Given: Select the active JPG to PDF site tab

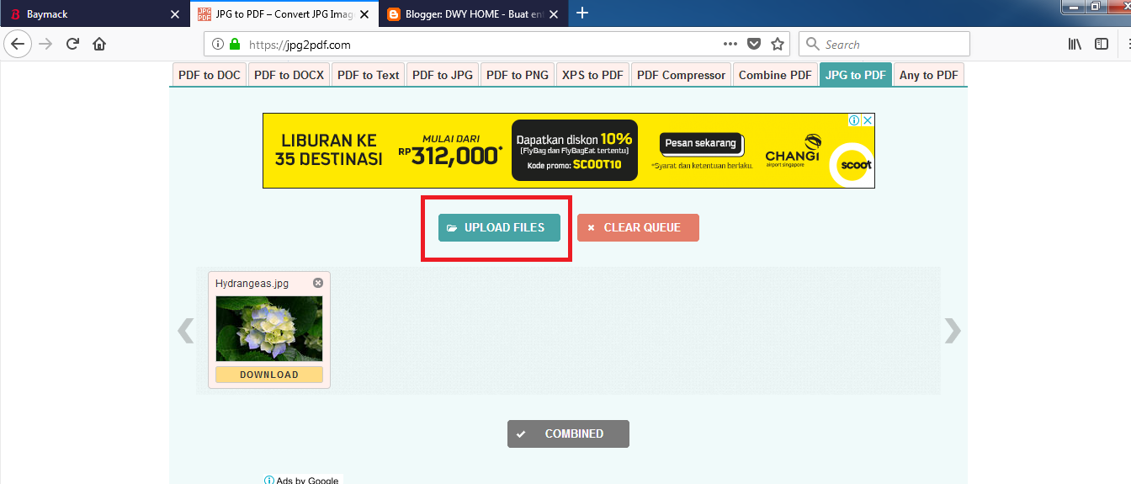Looking at the screenshot, I should (x=855, y=75).
